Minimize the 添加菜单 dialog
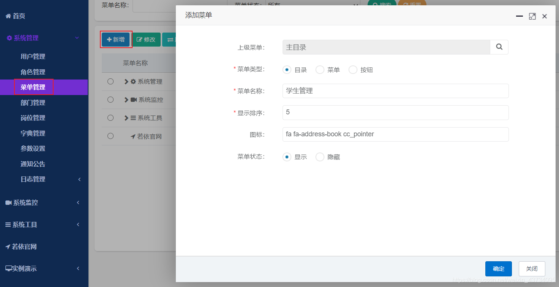Screen dimensions: 559x287 click(x=520, y=16)
